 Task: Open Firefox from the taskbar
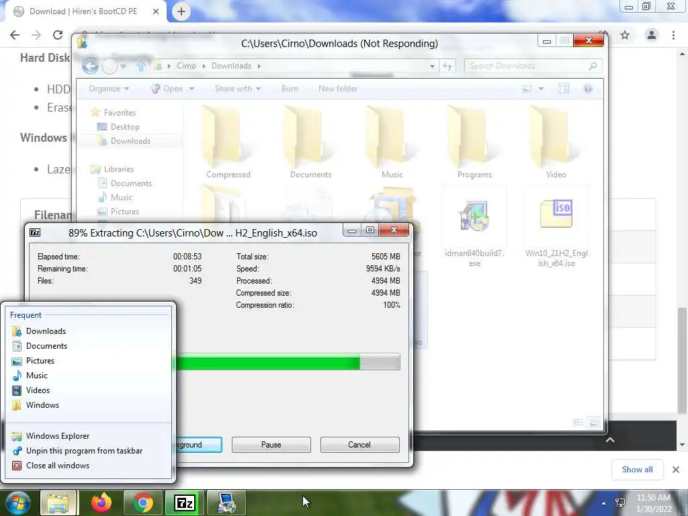[101, 503]
